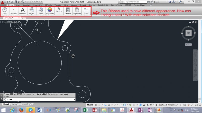The height and width of the screenshot is (113, 202).
Task: Switch to the Layout1 tab
Action: [15, 104]
